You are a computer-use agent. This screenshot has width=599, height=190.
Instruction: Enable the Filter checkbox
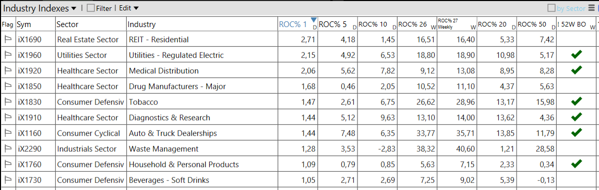91,8
